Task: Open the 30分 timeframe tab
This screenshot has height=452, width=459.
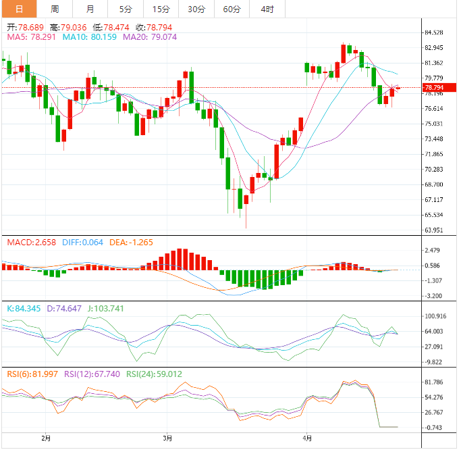Action: tap(196, 9)
